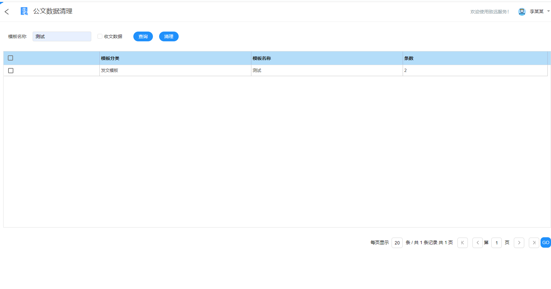Open the 李某某 user dropdown

click(548, 11)
